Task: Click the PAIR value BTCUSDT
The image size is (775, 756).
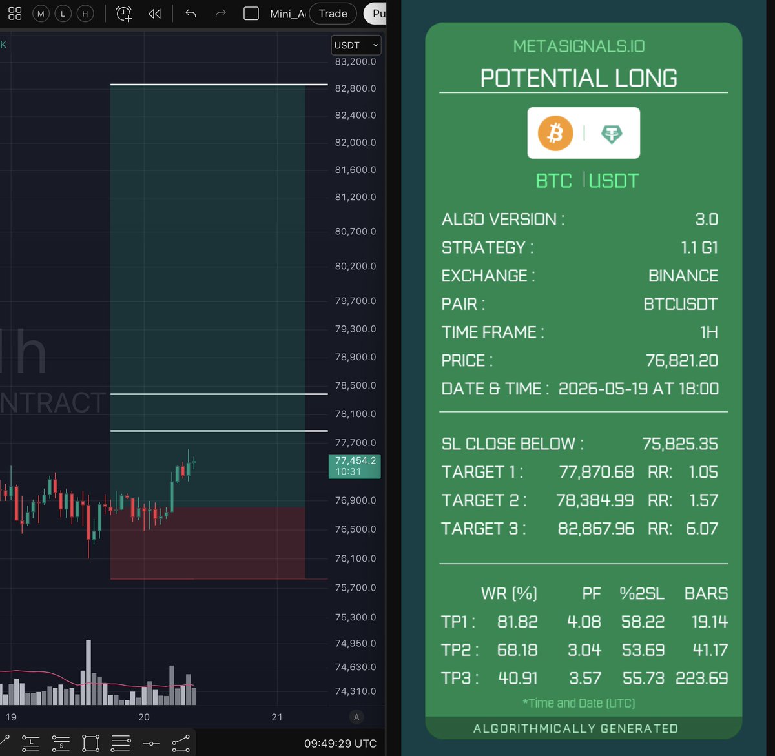Action: click(681, 304)
